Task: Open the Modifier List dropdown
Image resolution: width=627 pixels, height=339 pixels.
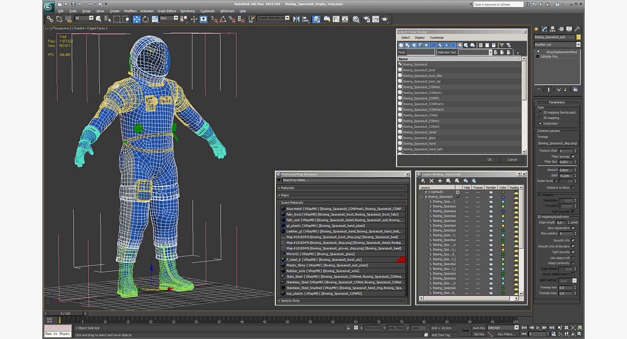Action: pos(557,44)
